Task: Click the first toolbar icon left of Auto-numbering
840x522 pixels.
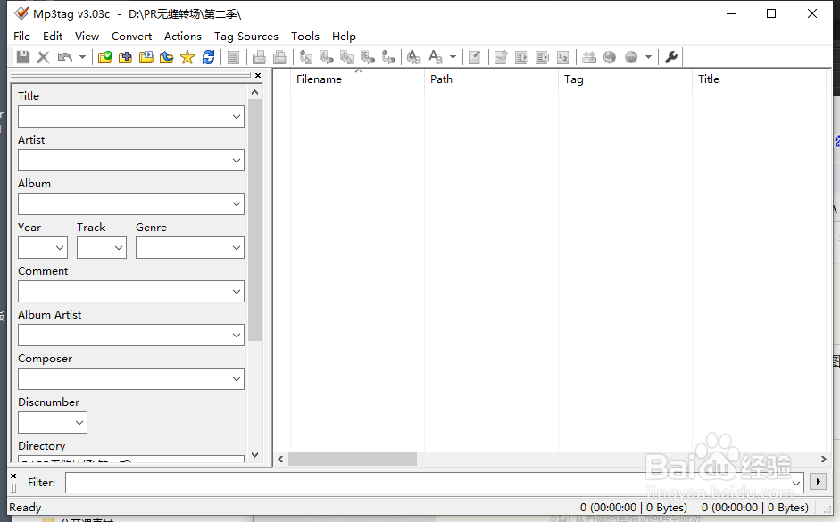Action: click(x=521, y=57)
